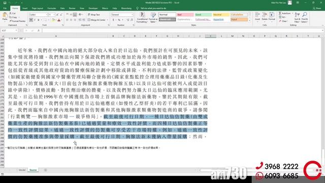Increase the indent level
The image size is (325, 183).
84,20
